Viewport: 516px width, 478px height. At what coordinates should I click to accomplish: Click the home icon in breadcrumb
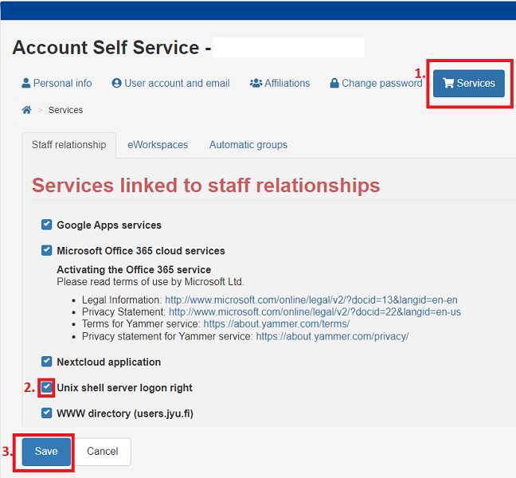[x=26, y=110]
